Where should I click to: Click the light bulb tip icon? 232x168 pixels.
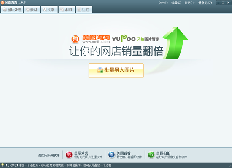(3, 165)
